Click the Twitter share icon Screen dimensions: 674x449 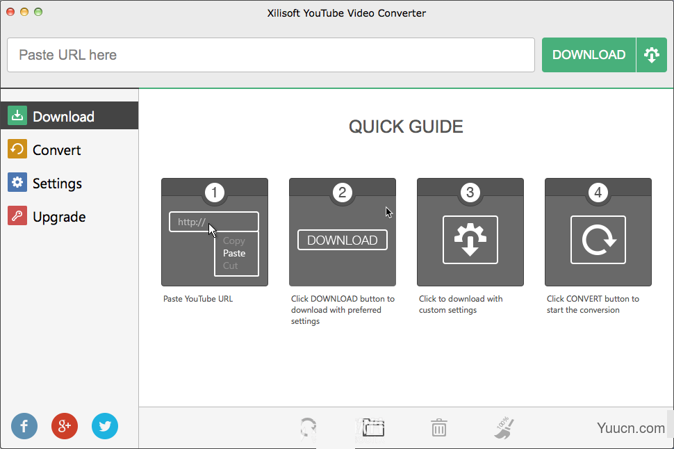coord(105,426)
